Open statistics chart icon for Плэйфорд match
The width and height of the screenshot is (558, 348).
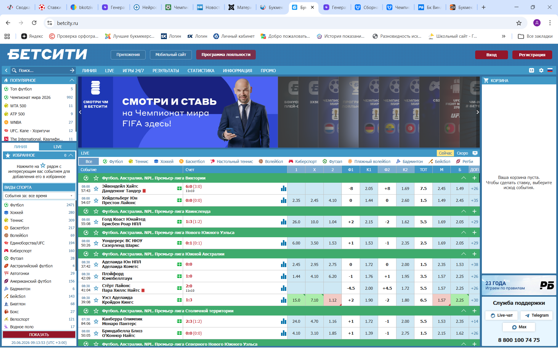(x=284, y=276)
